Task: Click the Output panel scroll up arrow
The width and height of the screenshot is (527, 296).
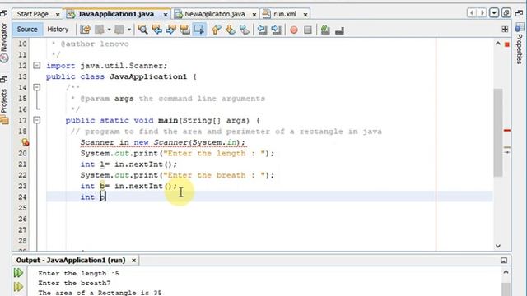Action: (506, 272)
